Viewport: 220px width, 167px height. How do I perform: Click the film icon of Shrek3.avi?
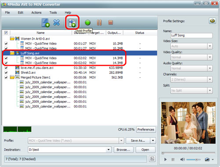point(17,73)
